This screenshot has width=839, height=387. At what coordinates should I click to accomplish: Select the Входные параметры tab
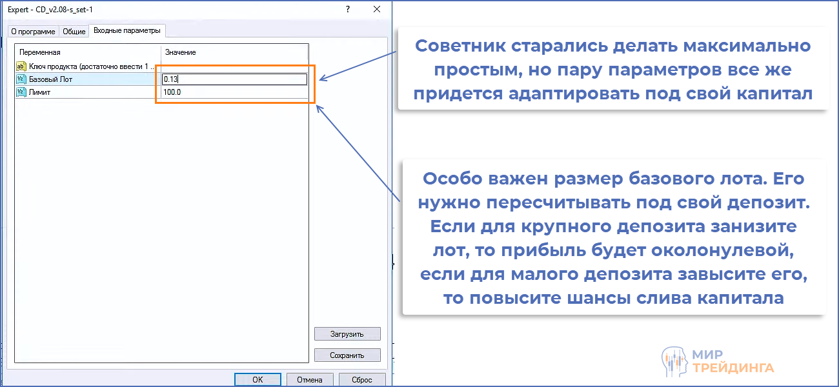126,30
